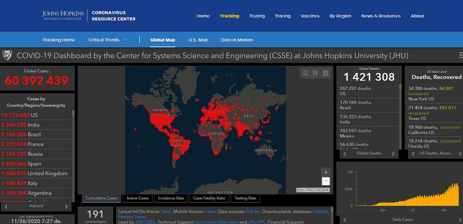Open Lancet article 'Here' link
This screenshot has width=463, height=224.
[166, 211]
